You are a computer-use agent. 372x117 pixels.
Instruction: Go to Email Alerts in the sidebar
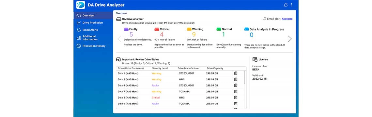point(90,30)
